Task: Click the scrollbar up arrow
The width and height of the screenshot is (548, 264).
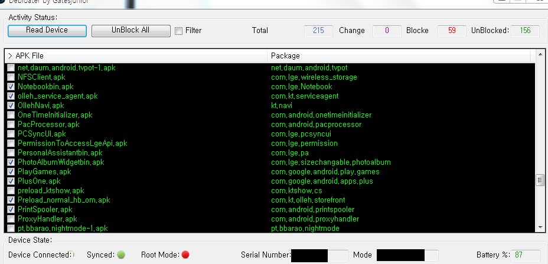Action: point(540,54)
